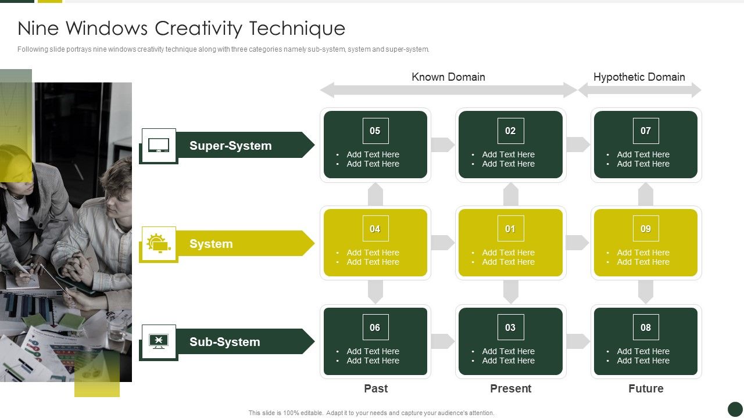Click the Known Domain heading

(448, 77)
